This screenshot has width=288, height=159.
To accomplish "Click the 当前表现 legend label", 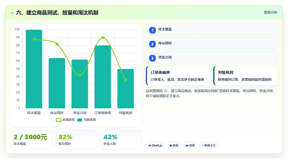I will (x=90, y=120).
